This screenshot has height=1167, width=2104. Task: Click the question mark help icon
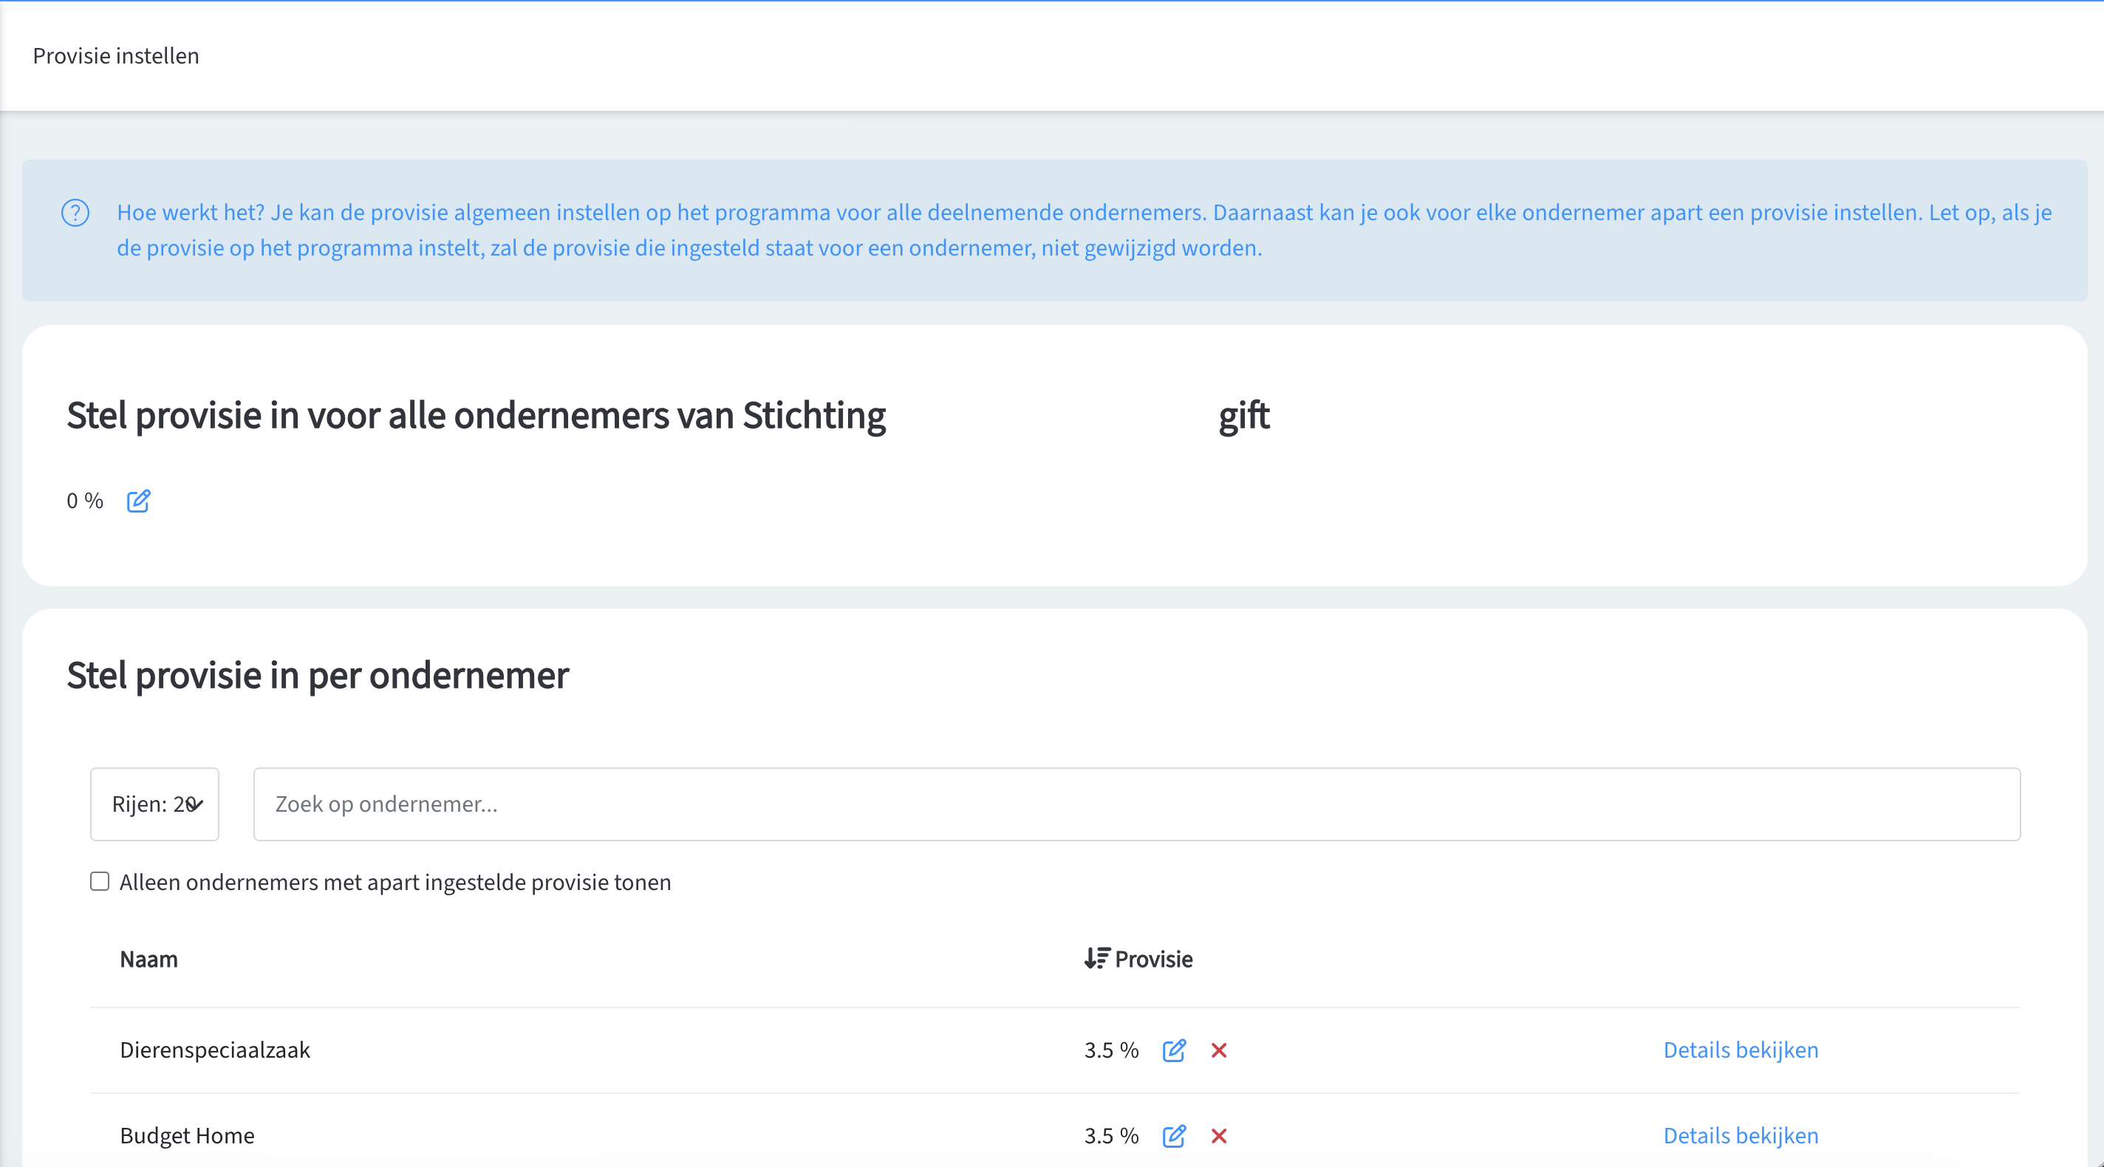click(x=75, y=213)
